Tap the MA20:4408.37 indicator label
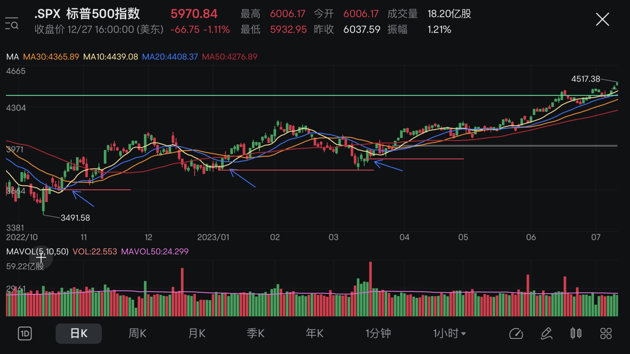This screenshot has width=630, height=354. click(170, 57)
